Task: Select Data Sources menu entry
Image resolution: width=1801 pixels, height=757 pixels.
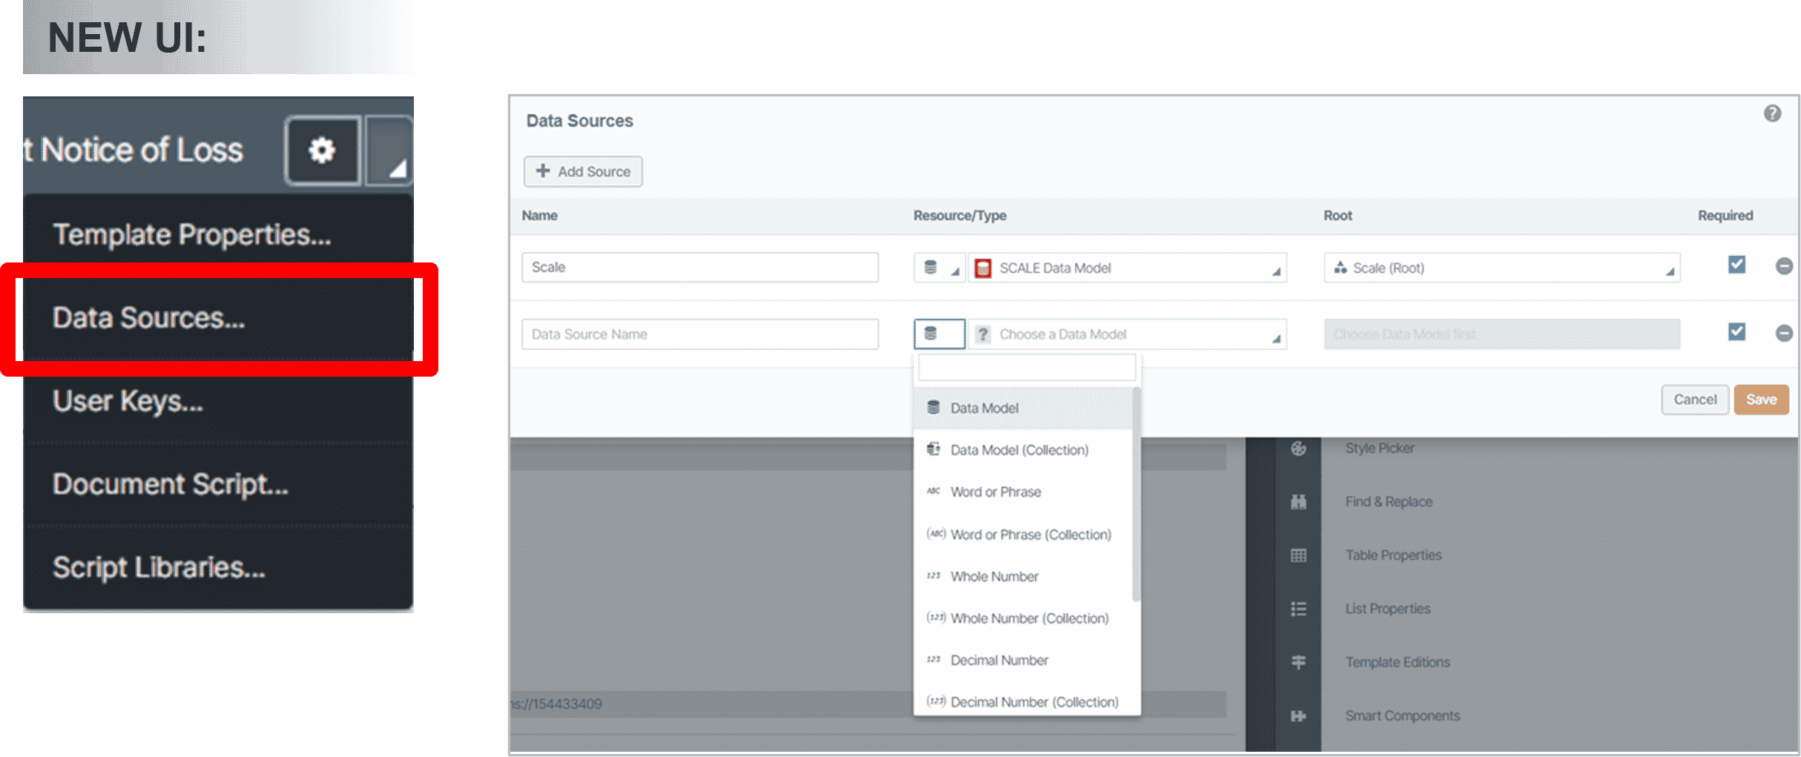Action: [x=148, y=318]
